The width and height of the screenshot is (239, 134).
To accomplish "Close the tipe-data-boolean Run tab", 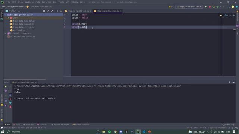I will [x=36, y=82].
